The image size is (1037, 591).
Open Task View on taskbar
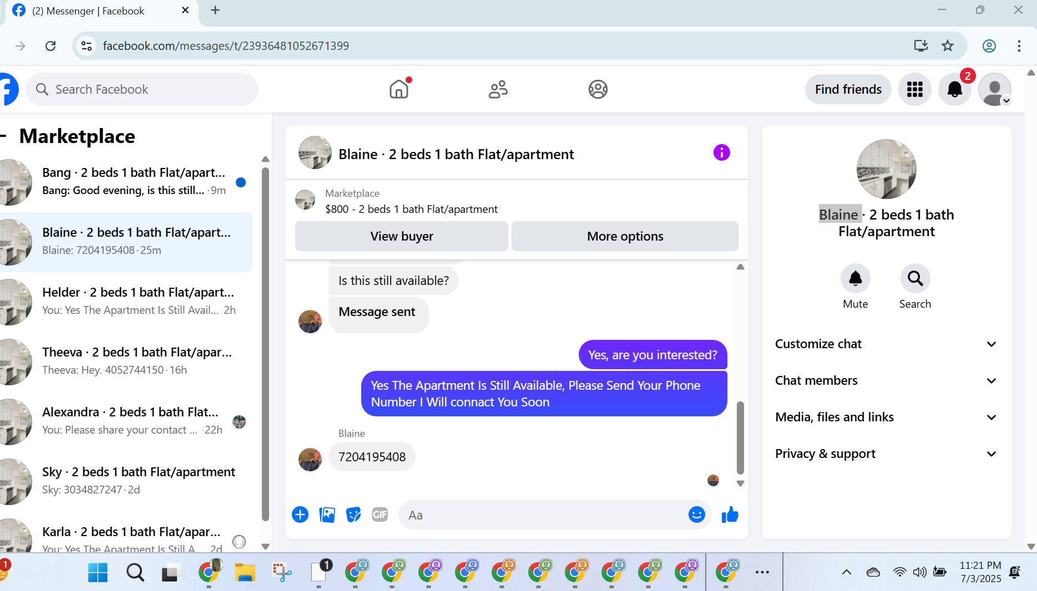click(171, 572)
